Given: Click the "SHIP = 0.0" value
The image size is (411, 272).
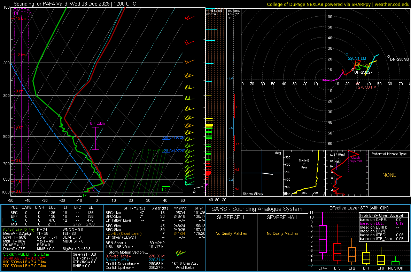Looking at the screenshot, I should pos(82,266).
